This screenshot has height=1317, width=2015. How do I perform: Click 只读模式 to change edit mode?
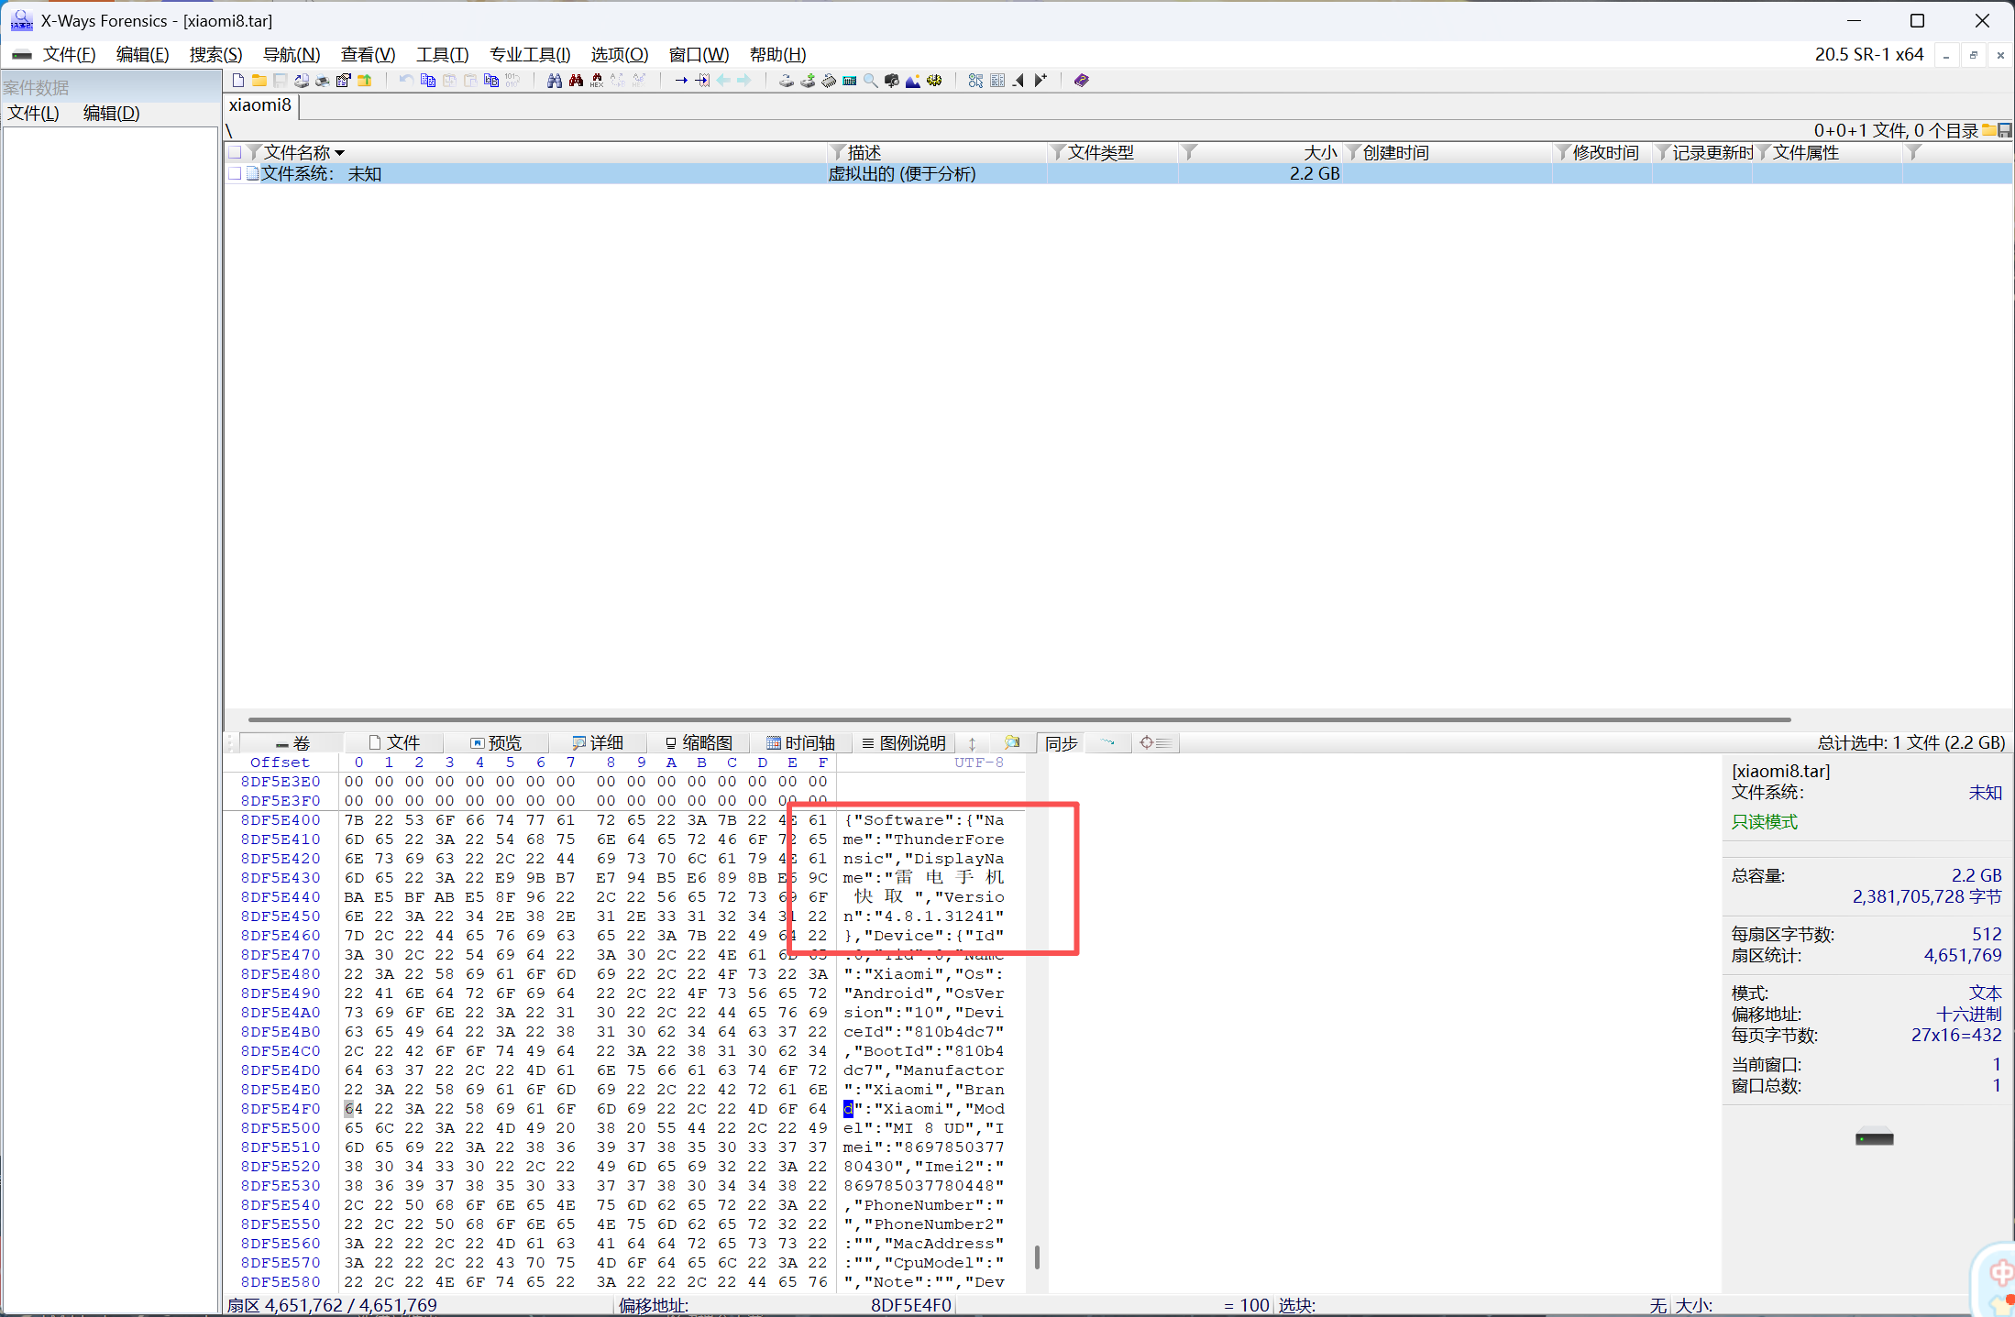pyautogui.click(x=1764, y=822)
